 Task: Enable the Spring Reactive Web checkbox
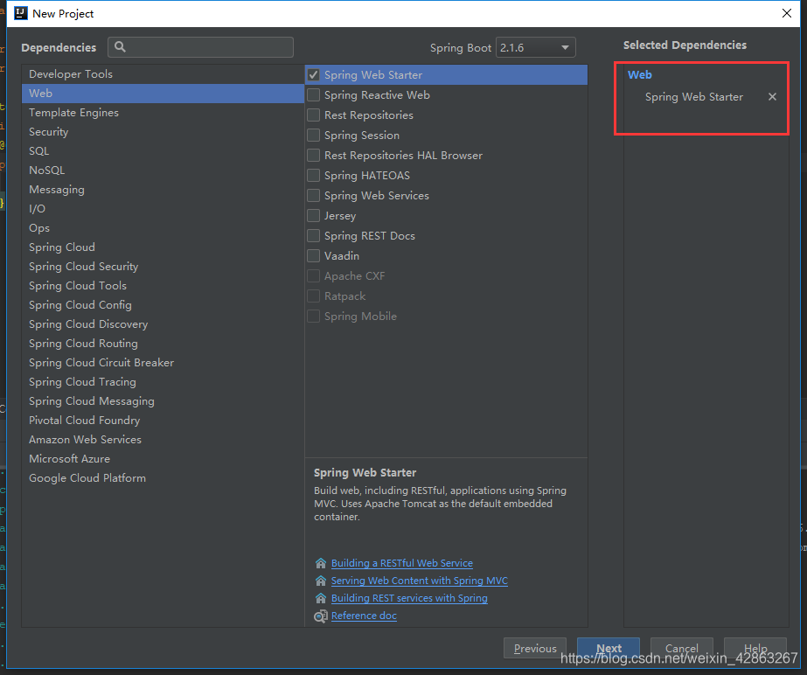click(x=313, y=95)
